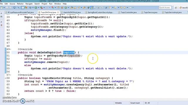
Task: Click the Save All toolbar icon
Action: pos(10,8)
